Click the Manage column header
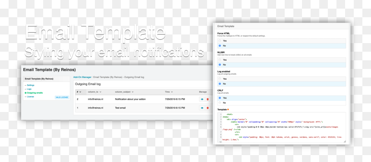The height and width of the screenshot is (162, 371). pos(203,92)
